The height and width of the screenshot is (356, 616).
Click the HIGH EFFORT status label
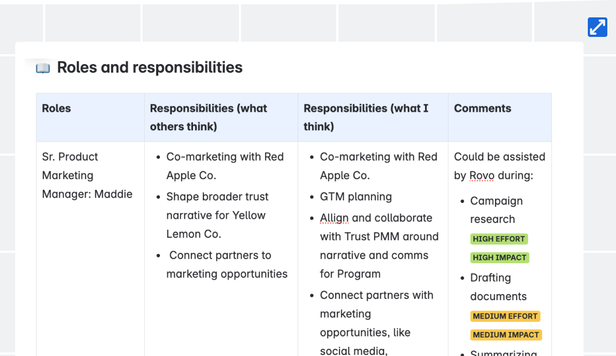pyautogui.click(x=499, y=239)
